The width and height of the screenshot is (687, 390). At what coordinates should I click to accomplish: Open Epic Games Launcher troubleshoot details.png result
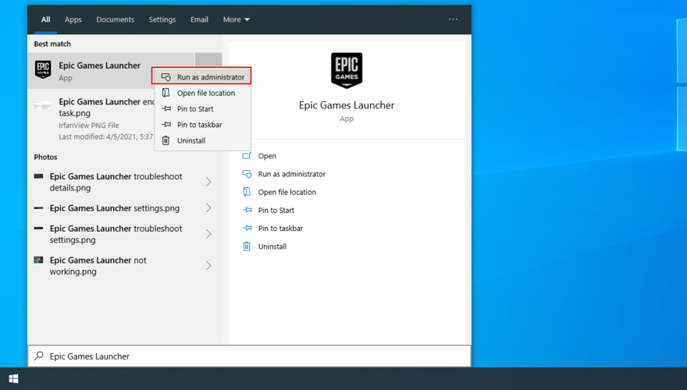124,182
